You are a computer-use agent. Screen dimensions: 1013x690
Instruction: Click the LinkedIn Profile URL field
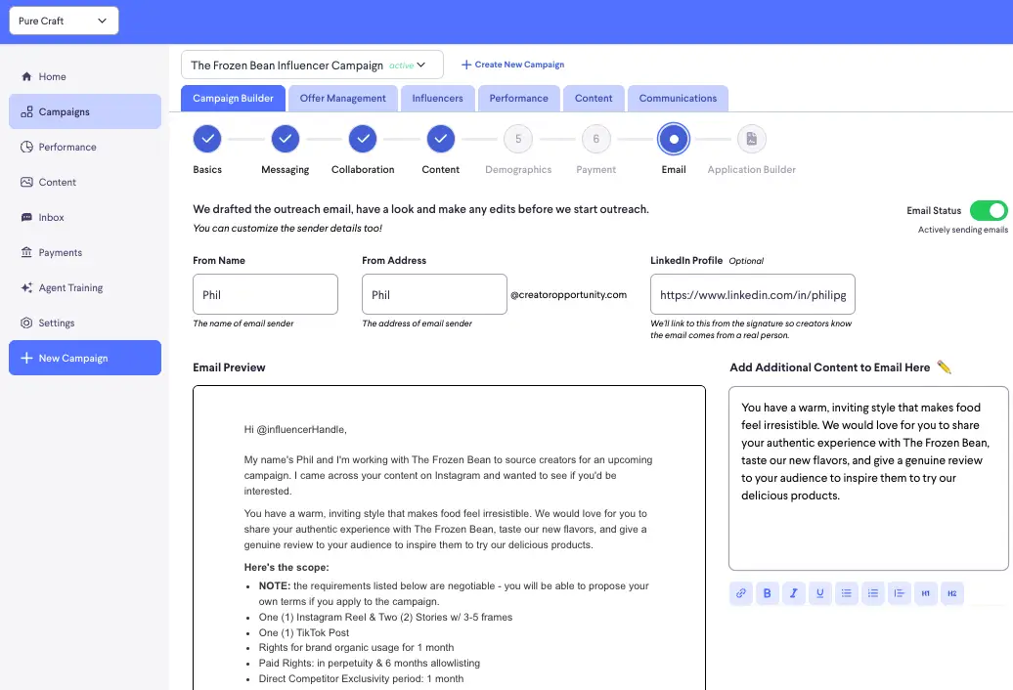[x=753, y=294]
